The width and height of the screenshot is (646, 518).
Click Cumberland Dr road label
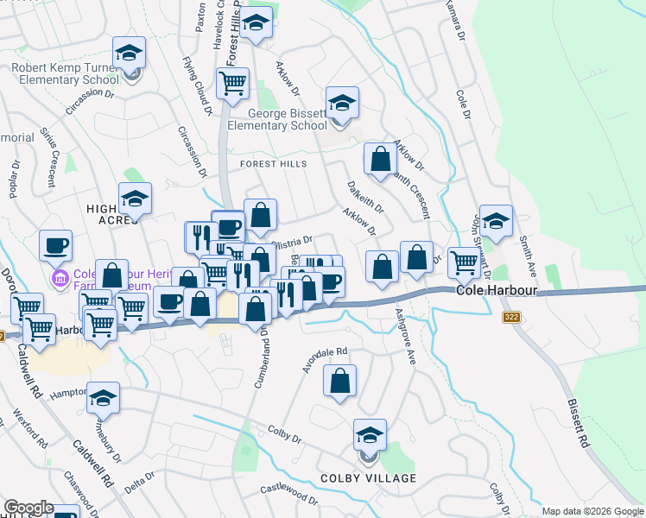[x=262, y=357]
